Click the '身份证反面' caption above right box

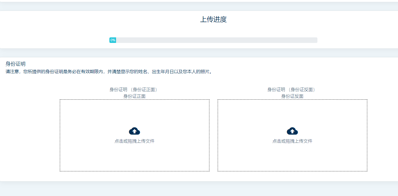292,96
